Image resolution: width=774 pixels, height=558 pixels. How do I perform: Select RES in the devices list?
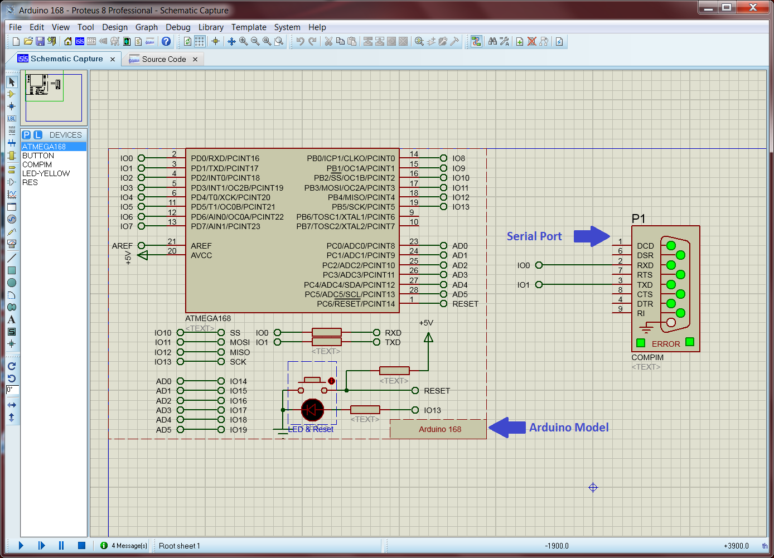tap(54, 182)
